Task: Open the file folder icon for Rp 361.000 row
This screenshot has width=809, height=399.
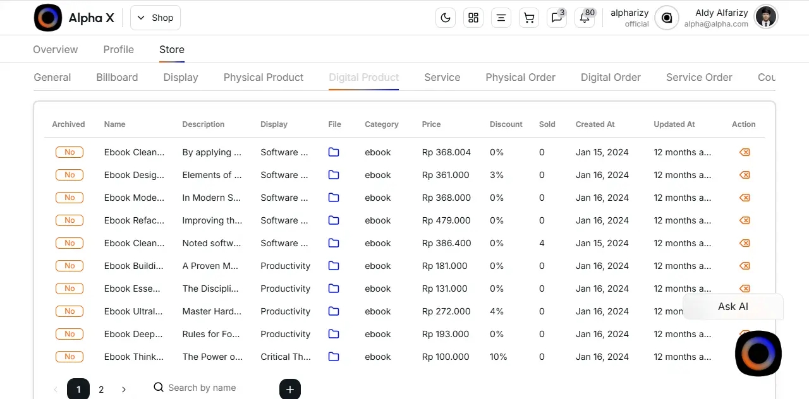Action: (x=334, y=175)
